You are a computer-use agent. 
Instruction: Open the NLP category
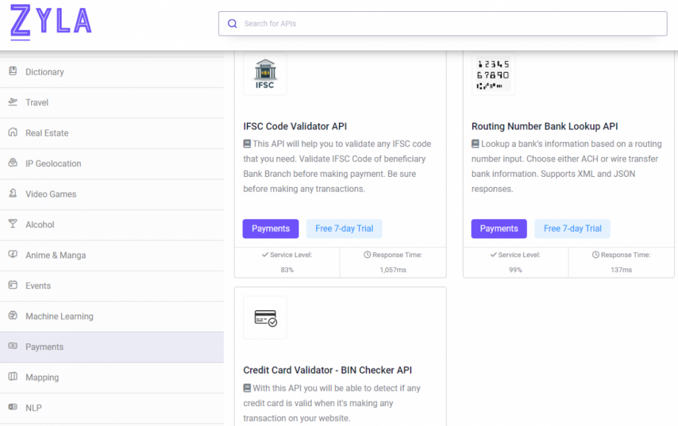(x=111, y=408)
